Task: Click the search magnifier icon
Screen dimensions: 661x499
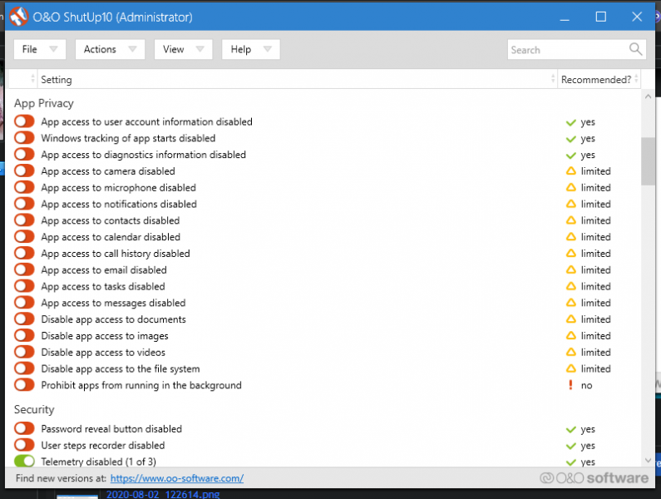Action: pyautogui.click(x=636, y=49)
